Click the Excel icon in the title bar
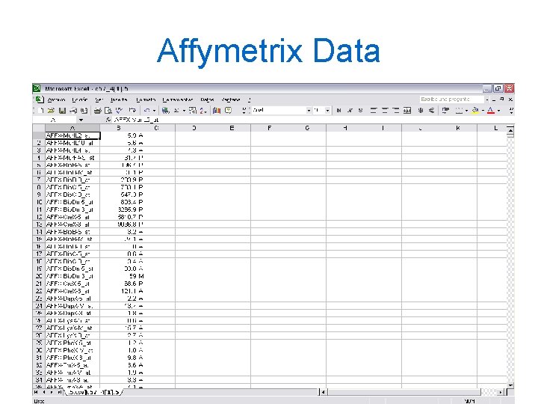538x404 pixels. coord(37,88)
